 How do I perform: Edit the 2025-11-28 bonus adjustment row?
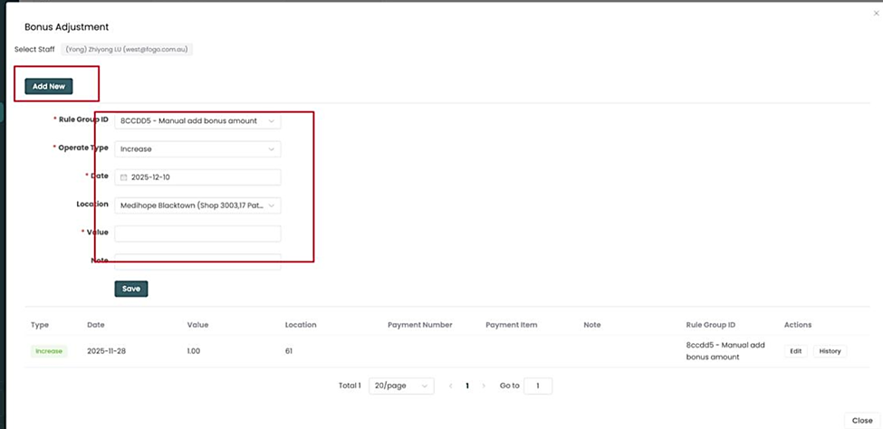[795, 351]
